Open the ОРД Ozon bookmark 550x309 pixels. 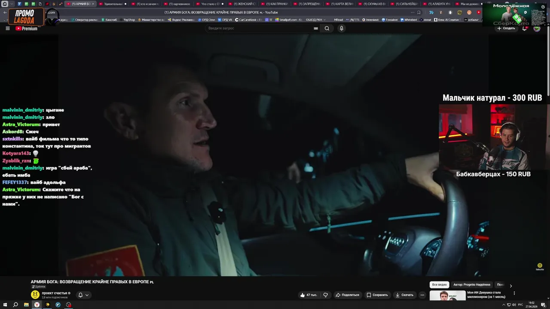(207, 20)
